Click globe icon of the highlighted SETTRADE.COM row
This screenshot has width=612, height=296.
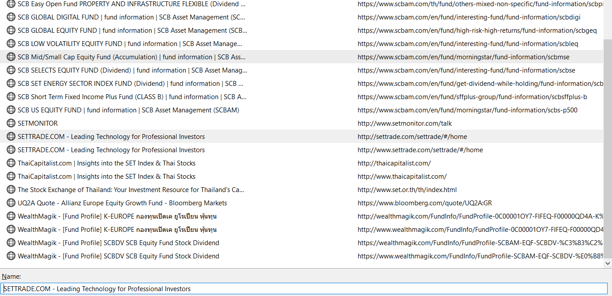[11, 137]
